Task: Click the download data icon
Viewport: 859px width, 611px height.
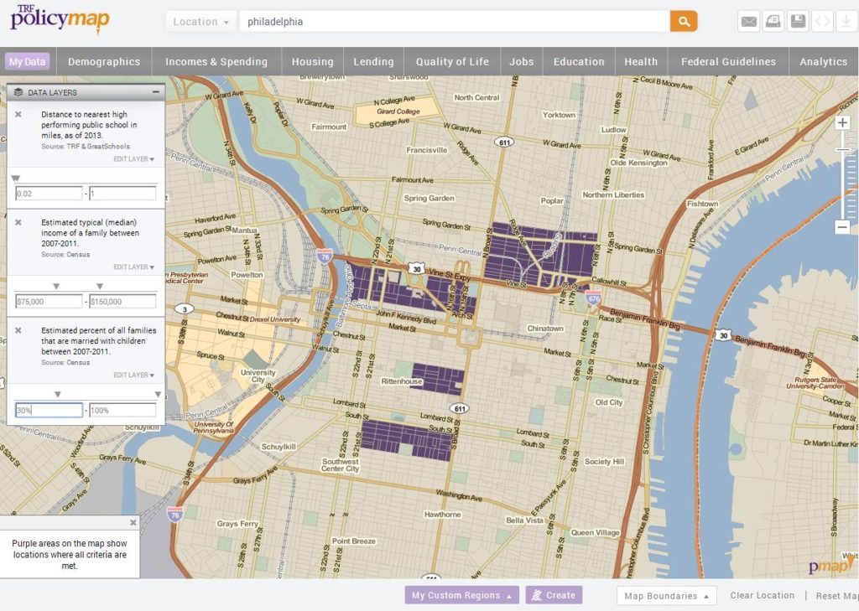Action: [846, 21]
